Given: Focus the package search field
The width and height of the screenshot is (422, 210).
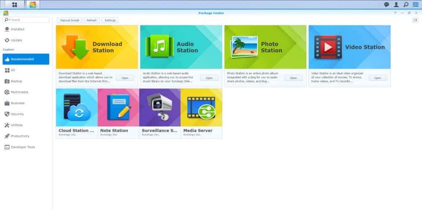Looking at the screenshot, I should (26, 20).
